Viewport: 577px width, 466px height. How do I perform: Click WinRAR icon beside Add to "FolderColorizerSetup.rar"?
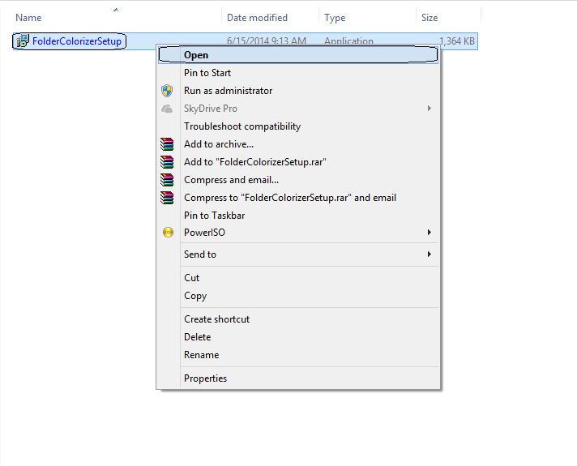click(167, 162)
